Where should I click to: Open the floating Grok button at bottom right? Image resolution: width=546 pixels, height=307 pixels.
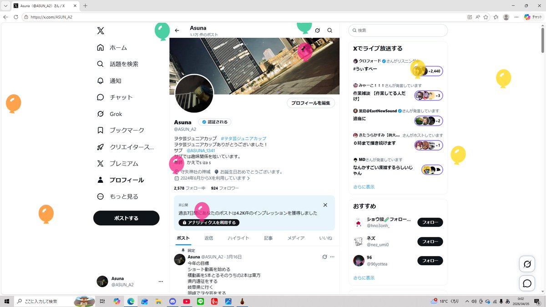527,264
